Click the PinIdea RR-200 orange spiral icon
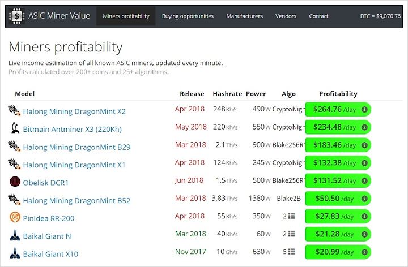The height and width of the screenshot is (267, 408). [15, 217]
